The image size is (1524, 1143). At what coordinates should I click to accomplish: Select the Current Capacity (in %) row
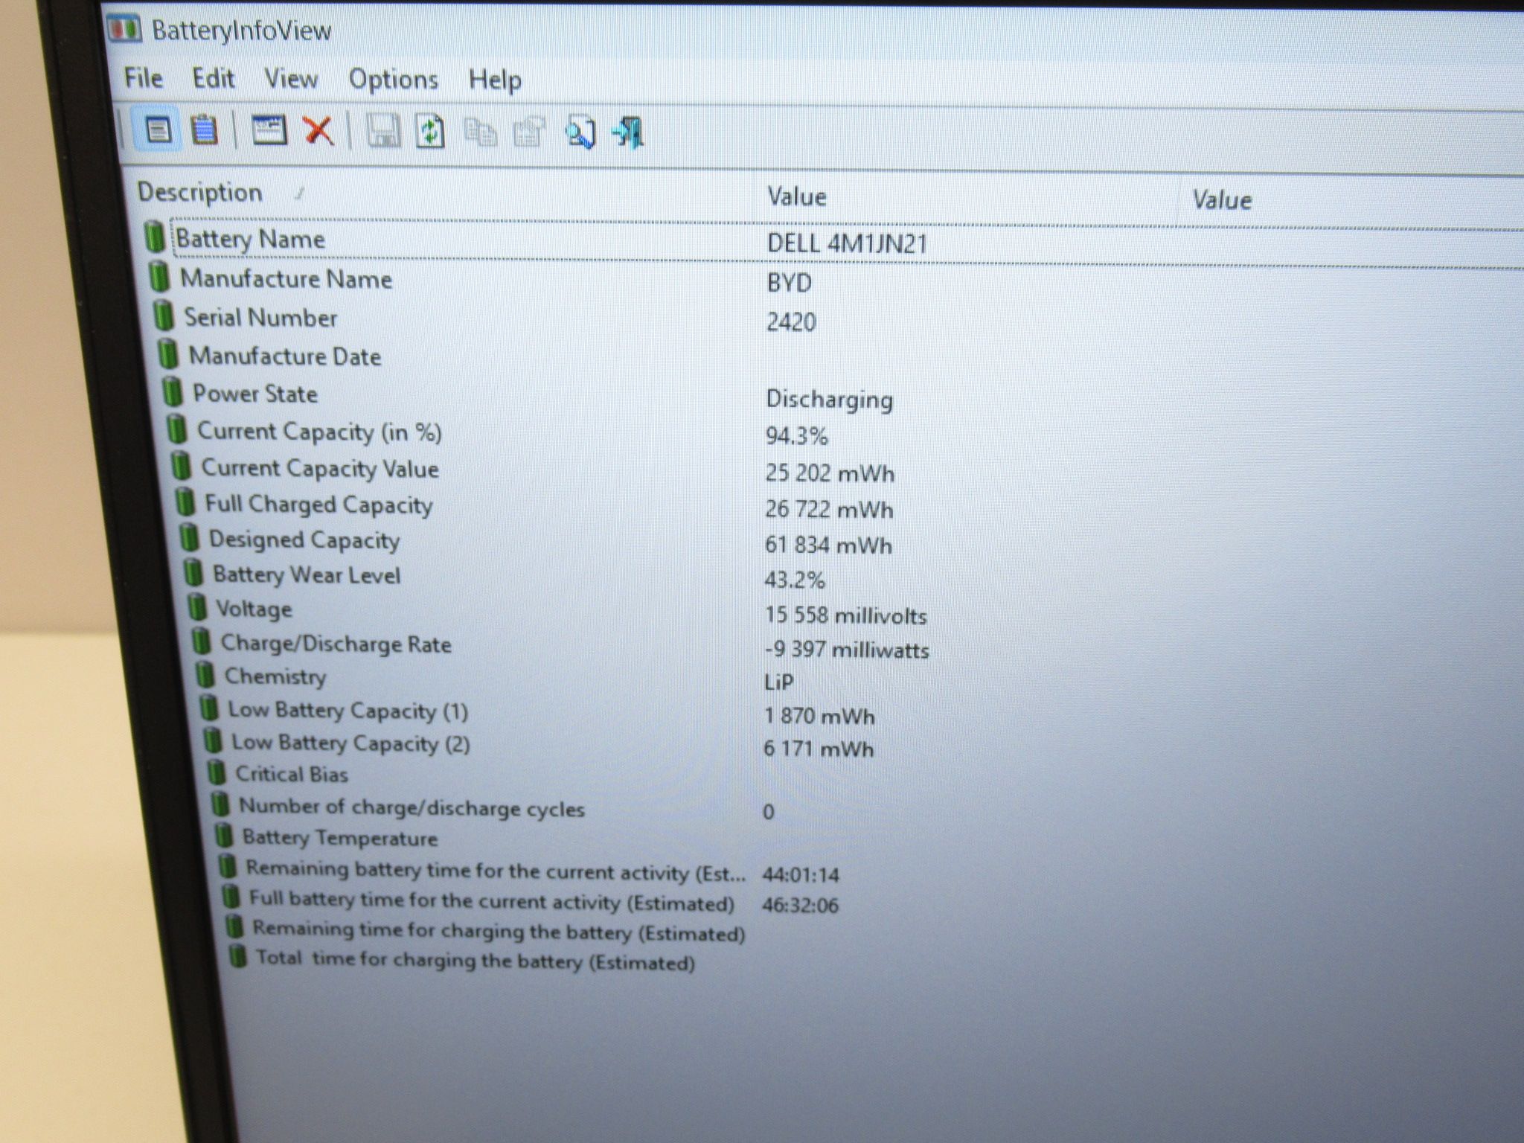[x=319, y=432]
